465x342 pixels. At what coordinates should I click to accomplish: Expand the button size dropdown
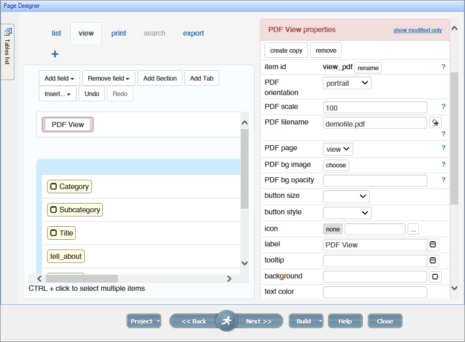tap(346, 196)
